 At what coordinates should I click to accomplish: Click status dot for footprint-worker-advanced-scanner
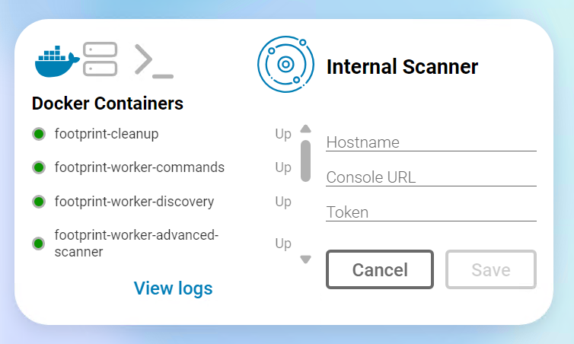pyautogui.click(x=39, y=244)
